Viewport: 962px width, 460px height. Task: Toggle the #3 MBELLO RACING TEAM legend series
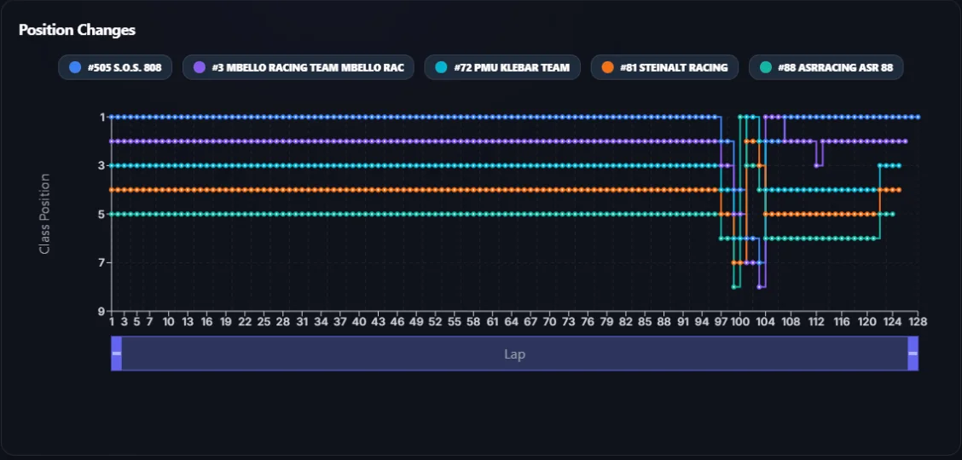point(298,67)
